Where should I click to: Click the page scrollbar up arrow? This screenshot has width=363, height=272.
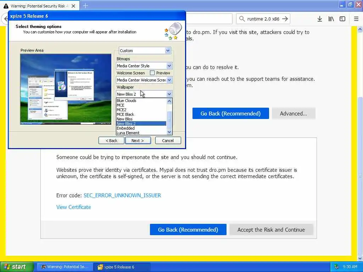[x=360, y=29]
